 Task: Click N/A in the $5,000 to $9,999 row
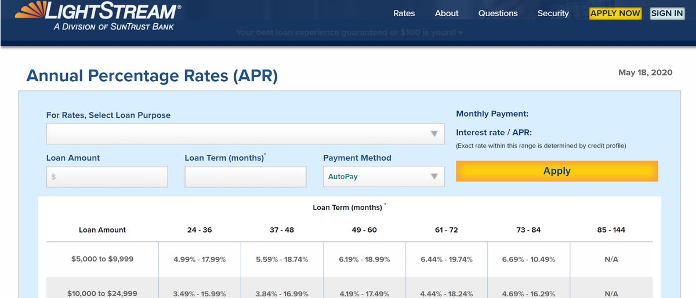(611, 259)
